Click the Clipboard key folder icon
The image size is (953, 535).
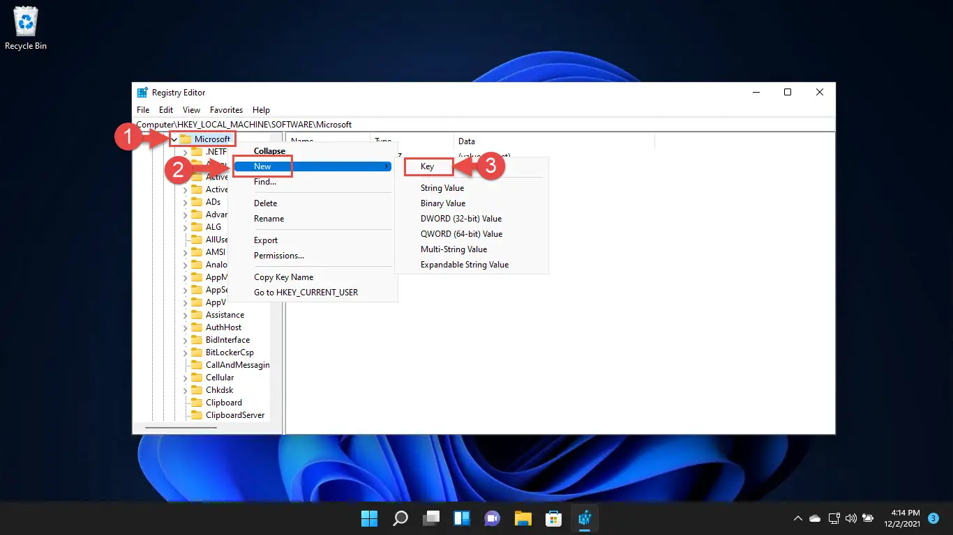click(x=197, y=403)
